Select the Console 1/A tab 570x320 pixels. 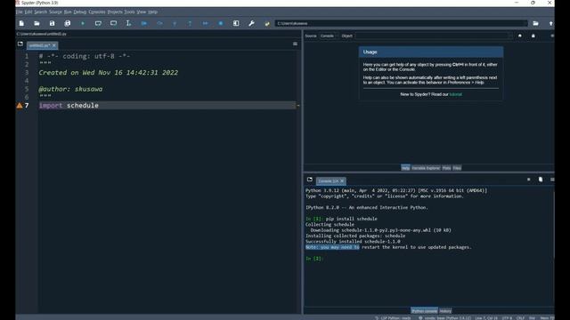pos(328,180)
